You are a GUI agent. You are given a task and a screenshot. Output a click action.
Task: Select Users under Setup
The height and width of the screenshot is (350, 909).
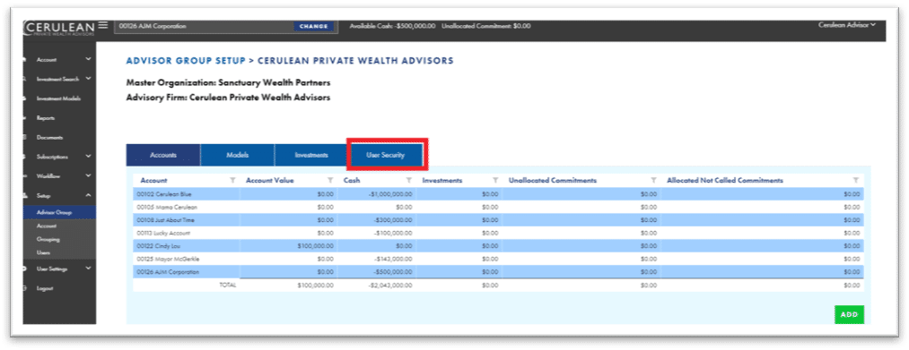[43, 252]
